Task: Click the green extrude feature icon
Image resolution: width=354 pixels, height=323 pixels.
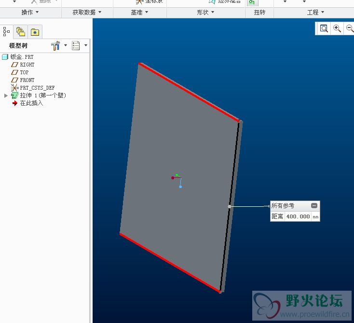Action: [14, 95]
